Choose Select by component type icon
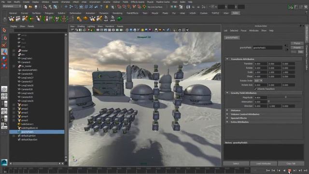This screenshot has width=309, height=174. click(56, 7)
